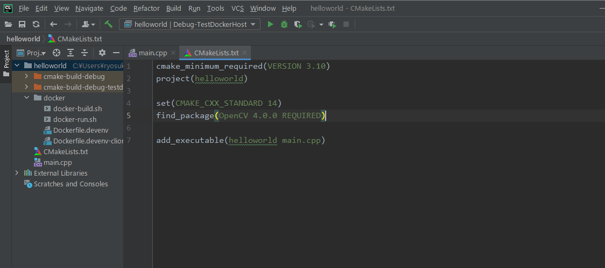Select main.cpp in the project tree
The width and height of the screenshot is (605, 268).
click(58, 163)
